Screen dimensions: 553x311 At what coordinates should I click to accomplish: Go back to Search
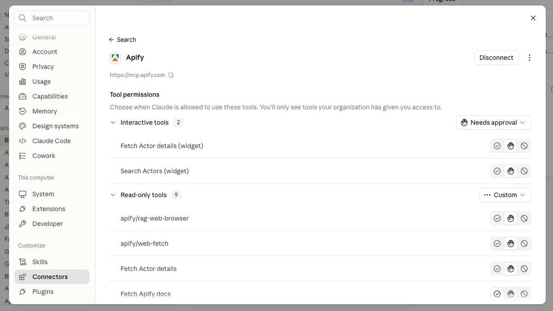[123, 40]
